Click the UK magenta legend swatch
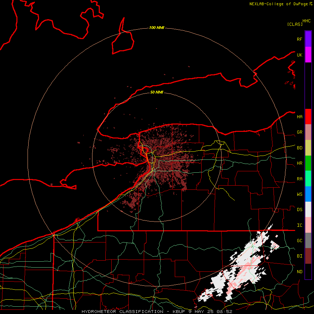The height and width of the screenshot is (314, 314). 308,54
